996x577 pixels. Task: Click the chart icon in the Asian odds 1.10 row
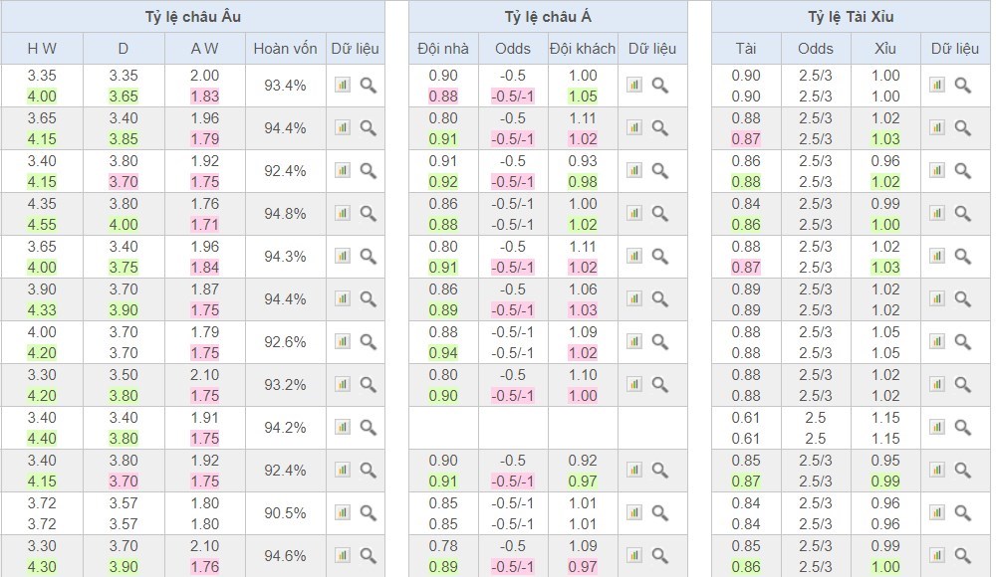(634, 384)
